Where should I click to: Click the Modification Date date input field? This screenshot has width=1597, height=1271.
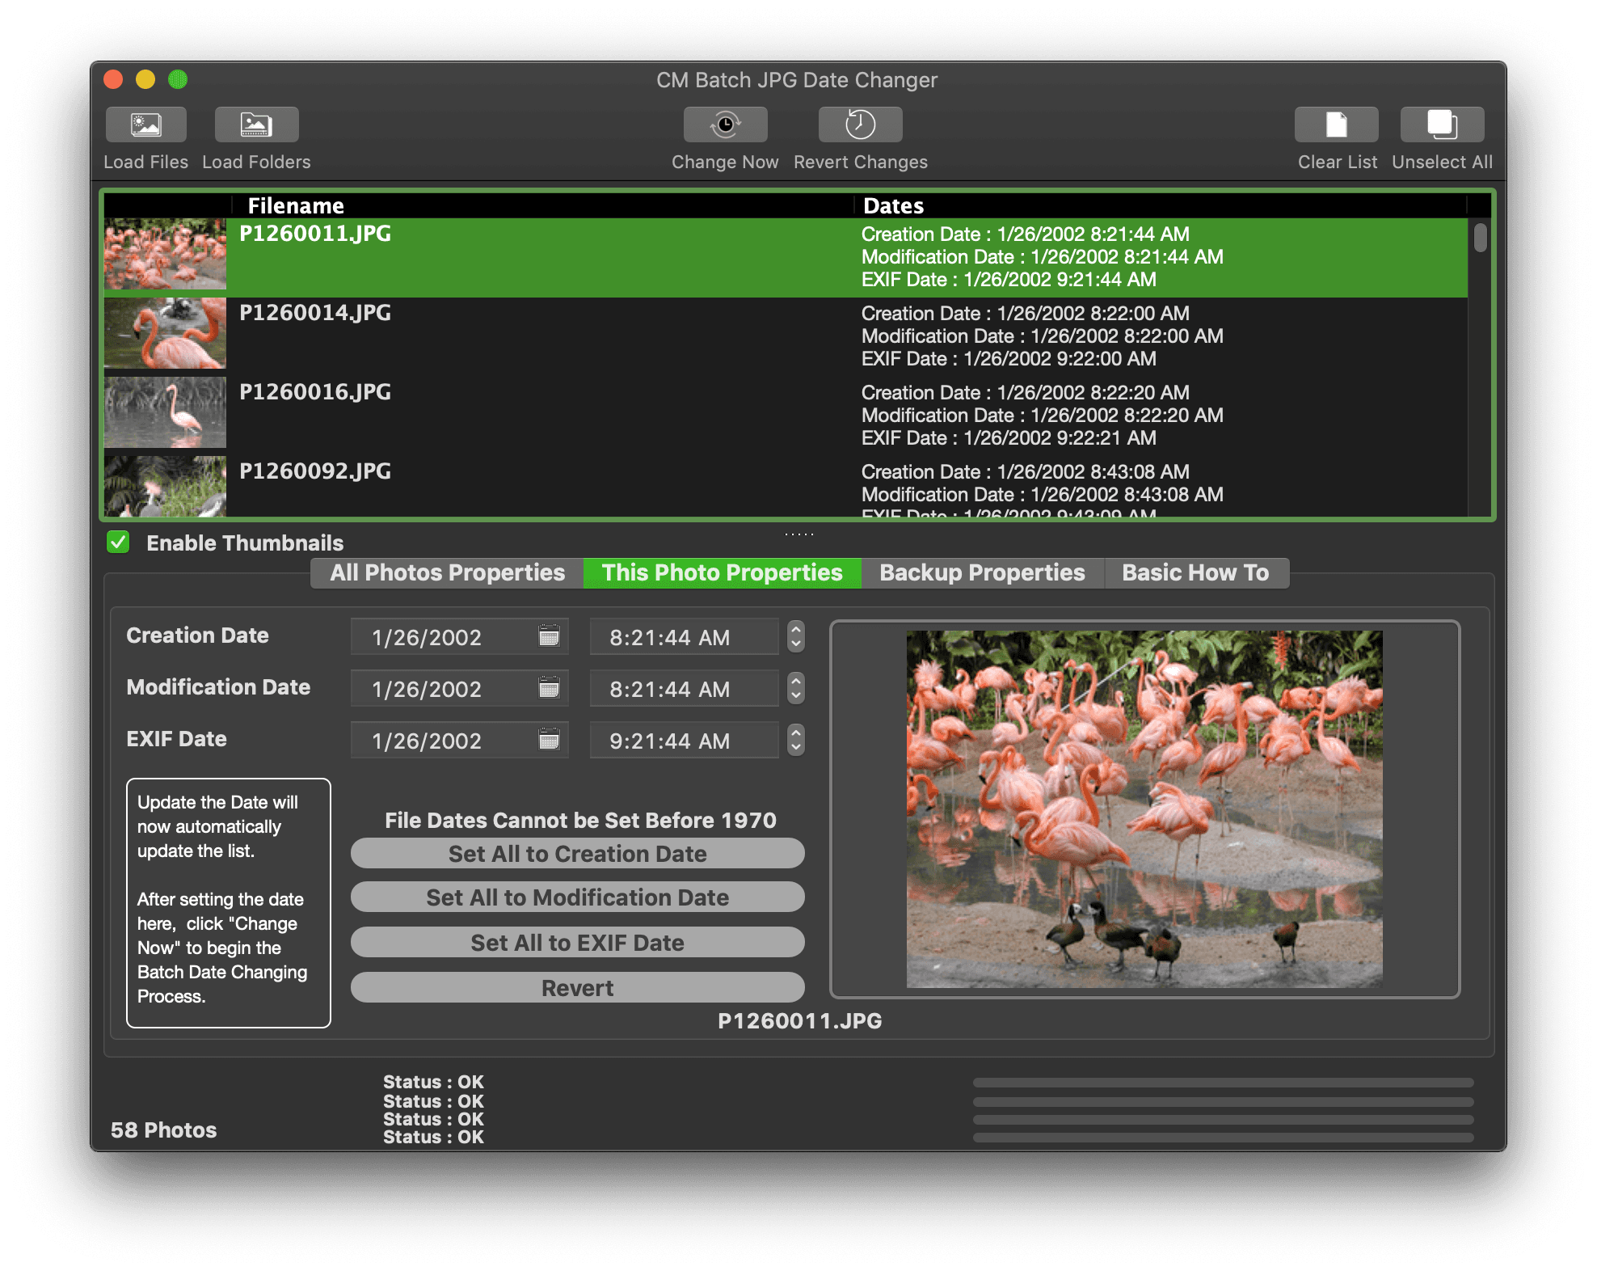[459, 689]
